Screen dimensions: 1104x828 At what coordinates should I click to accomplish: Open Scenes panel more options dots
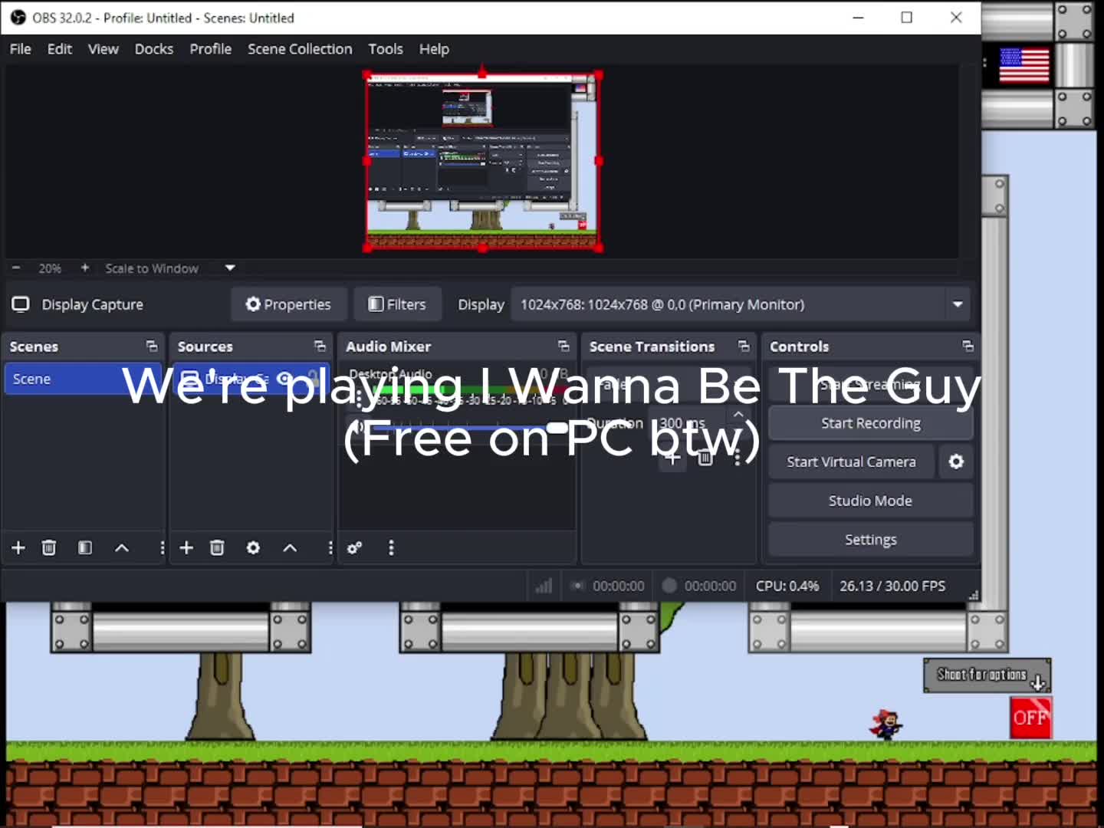(162, 547)
